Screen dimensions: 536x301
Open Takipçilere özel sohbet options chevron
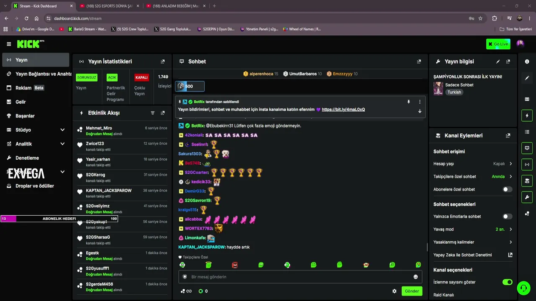(x=510, y=176)
